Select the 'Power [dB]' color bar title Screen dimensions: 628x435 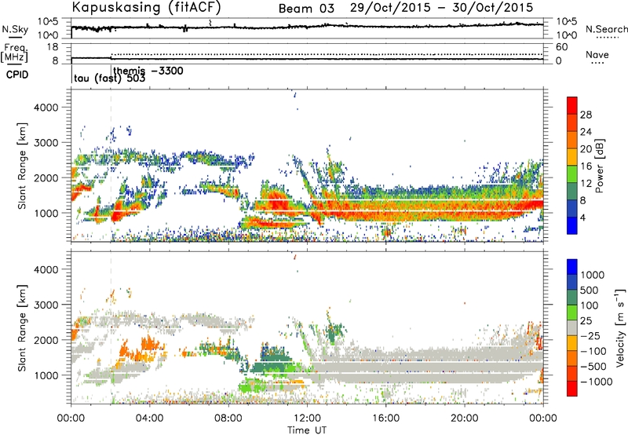(x=599, y=166)
